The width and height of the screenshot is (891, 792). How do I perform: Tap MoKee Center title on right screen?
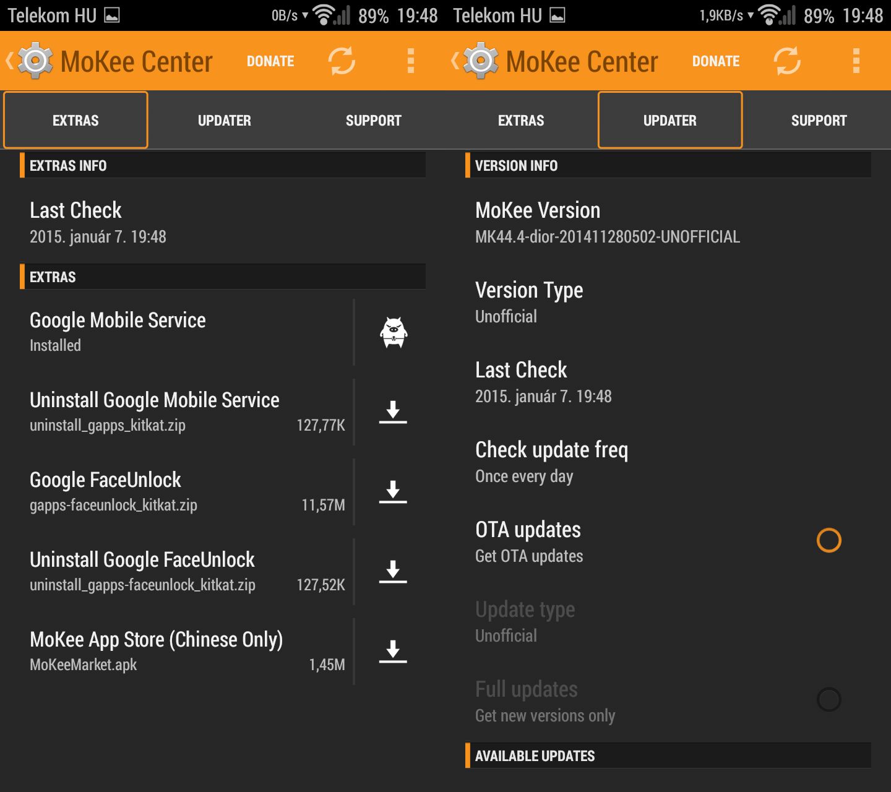[x=582, y=61]
